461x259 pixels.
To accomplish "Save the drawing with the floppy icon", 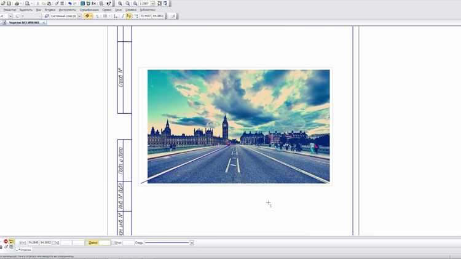I will [x=9, y=4].
